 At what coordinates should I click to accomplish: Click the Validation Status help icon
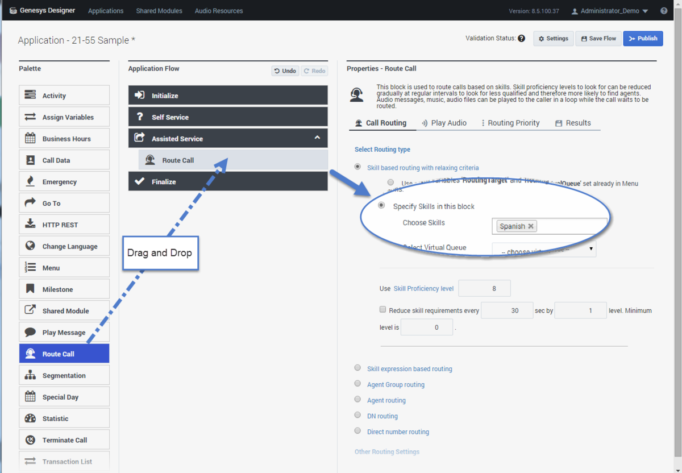click(x=521, y=39)
